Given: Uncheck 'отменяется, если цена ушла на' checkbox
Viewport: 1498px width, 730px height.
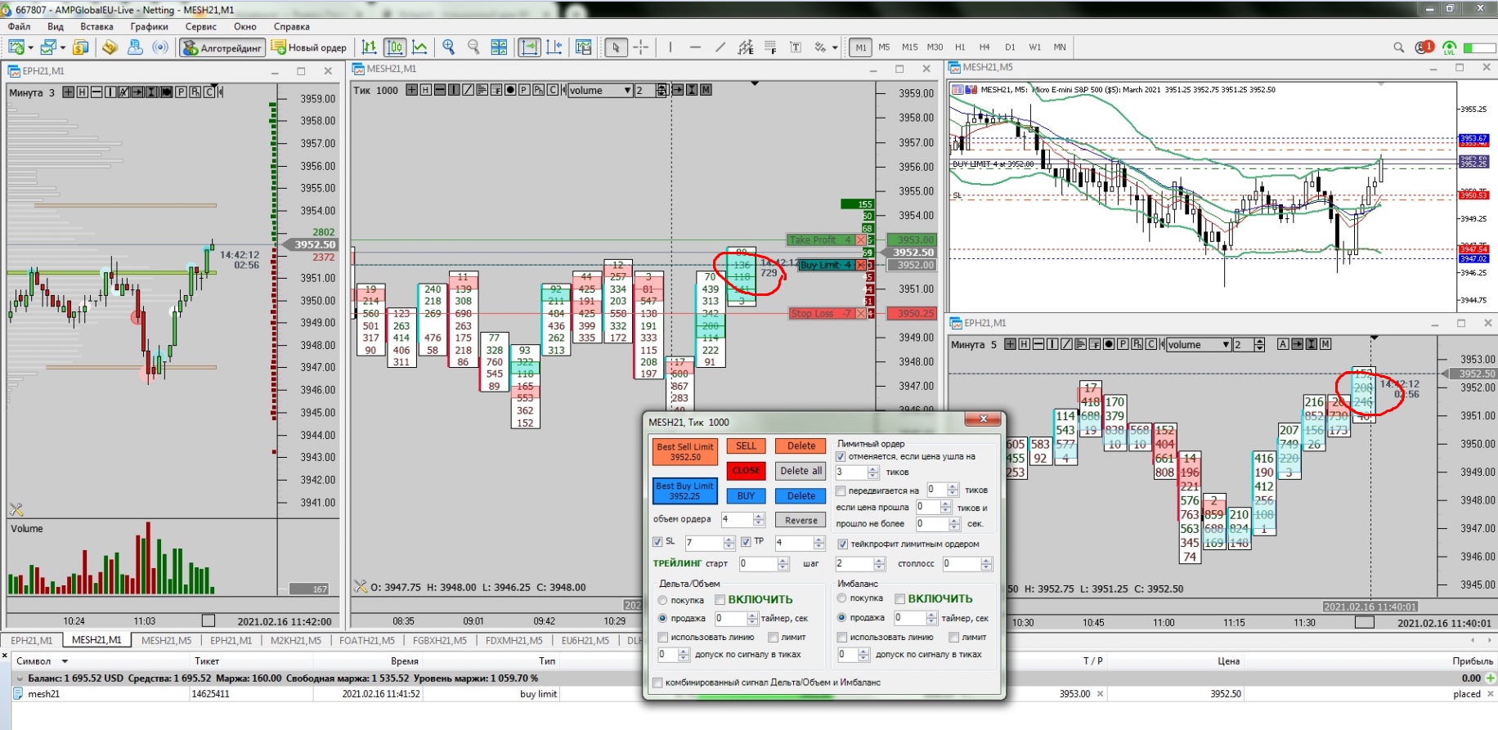Looking at the screenshot, I should pyautogui.click(x=841, y=456).
